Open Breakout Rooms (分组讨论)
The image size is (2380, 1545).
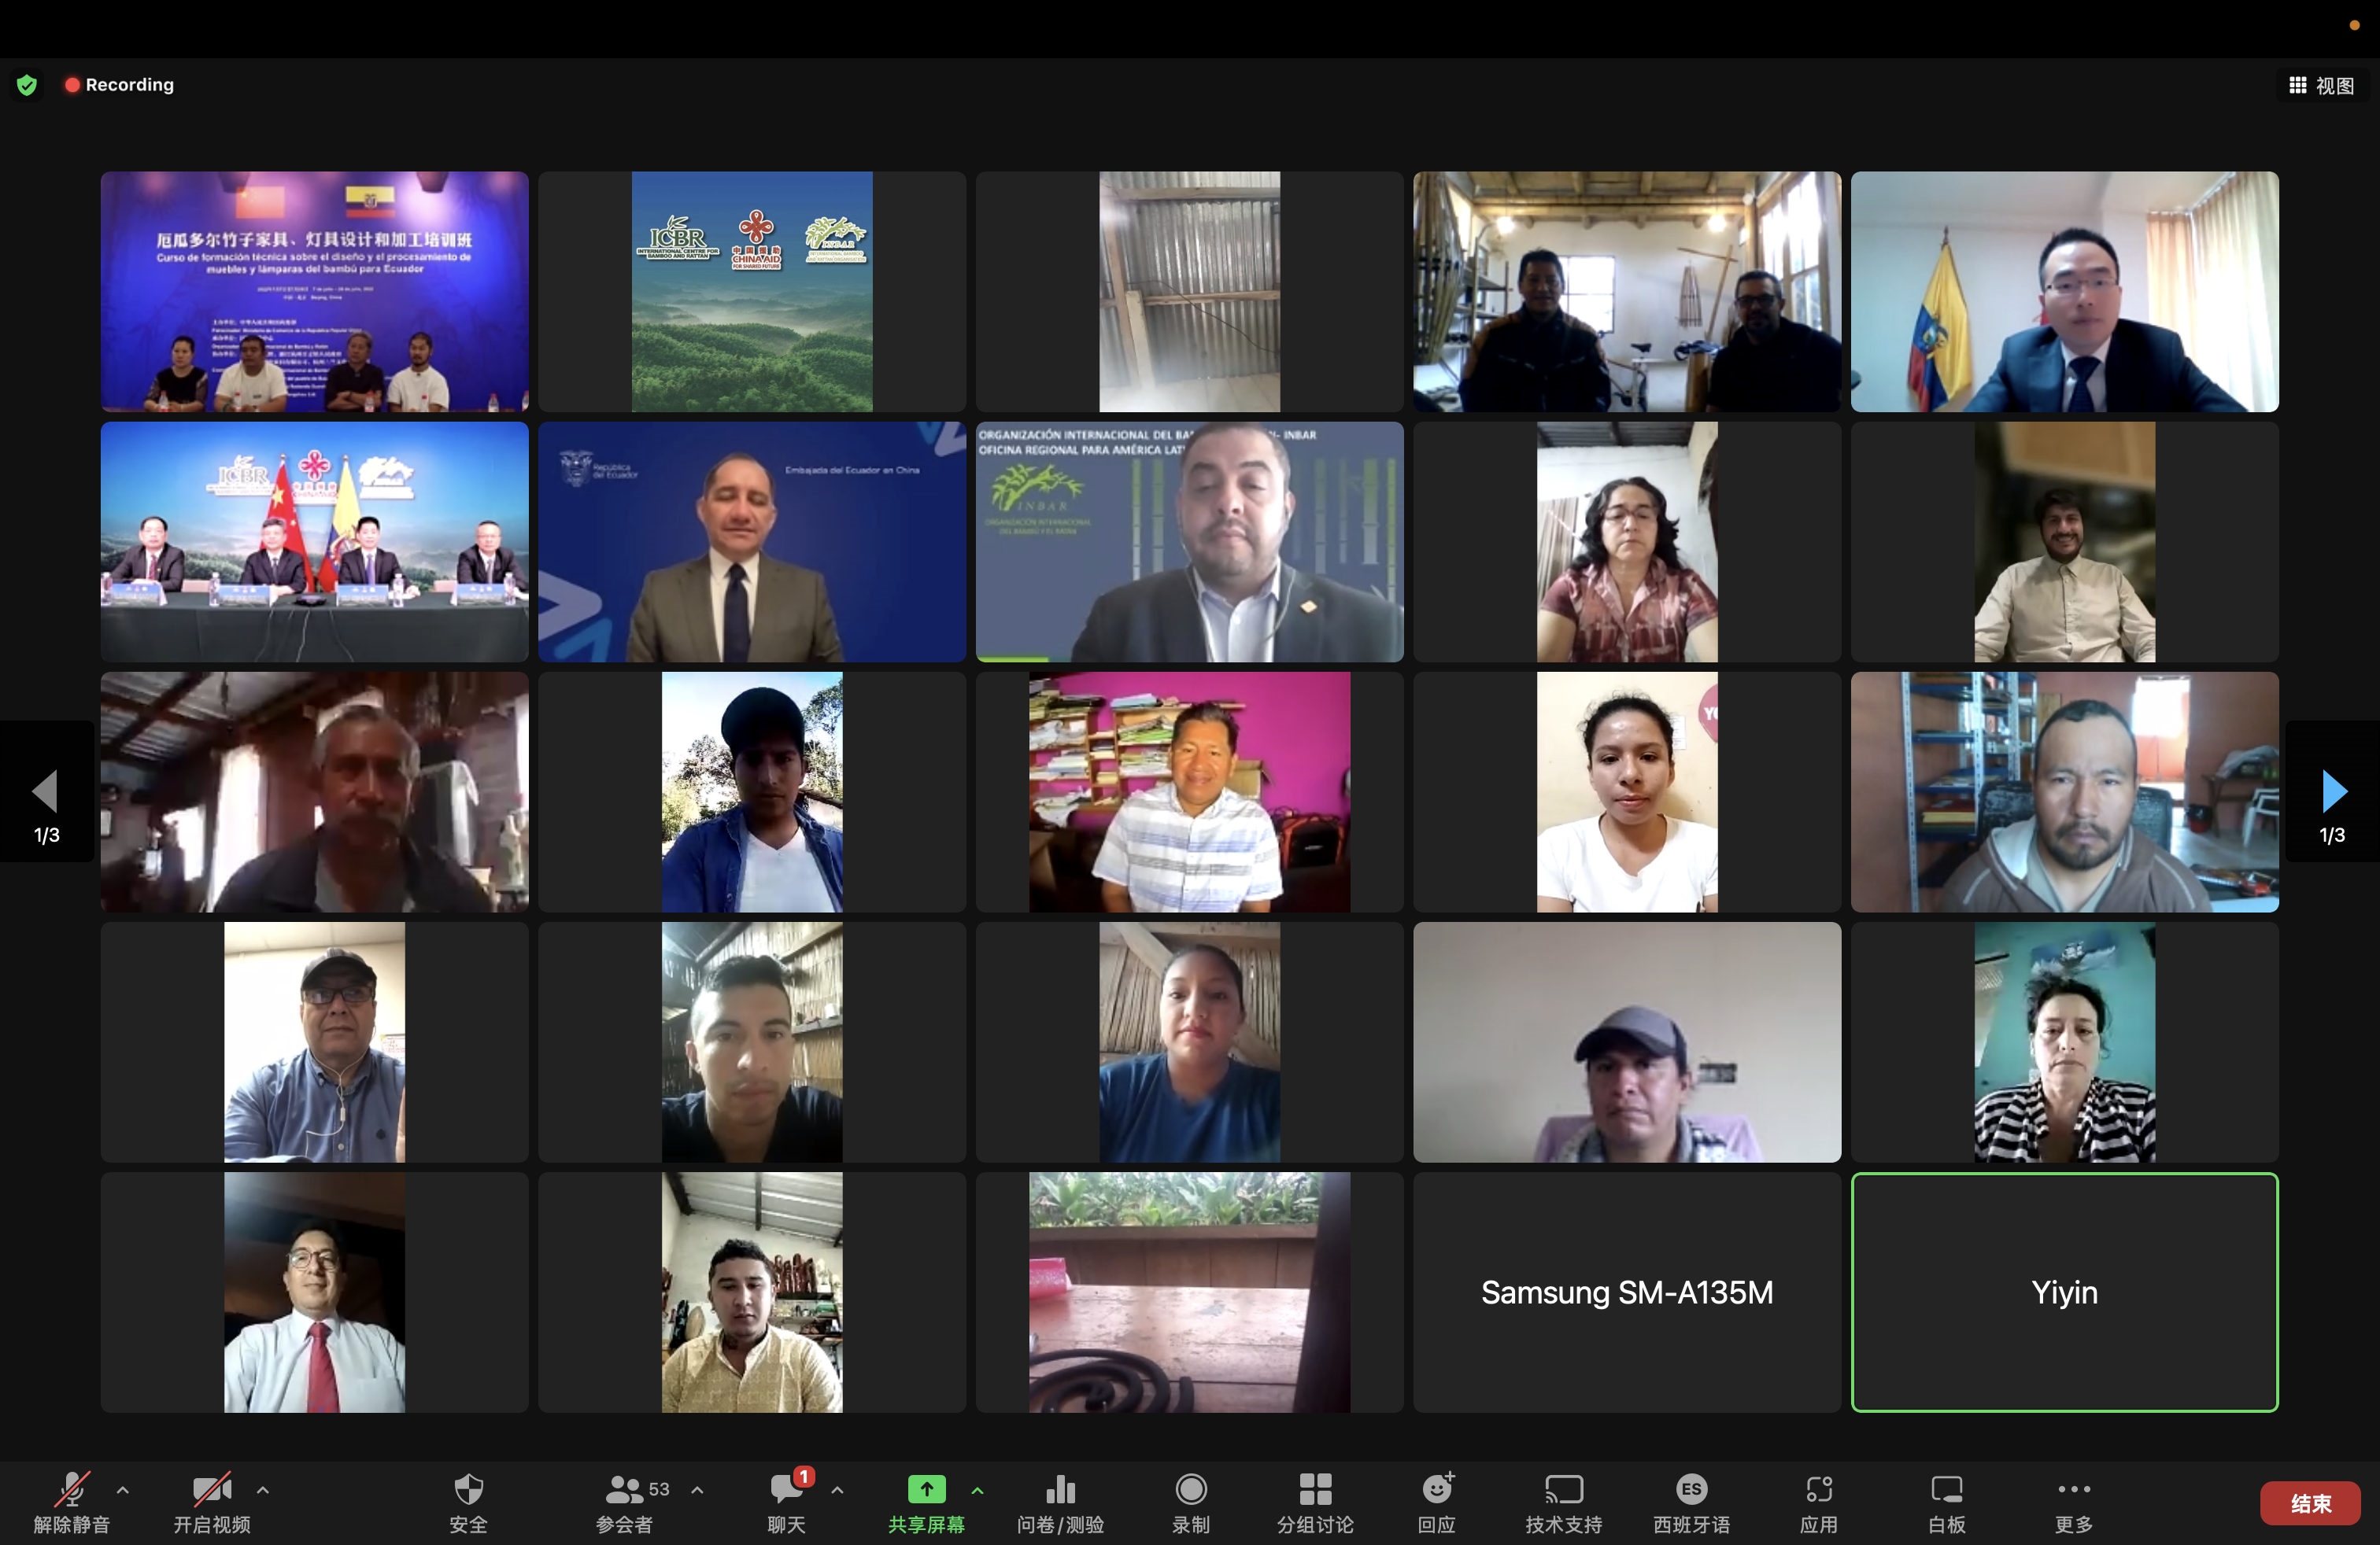tap(1315, 1489)
